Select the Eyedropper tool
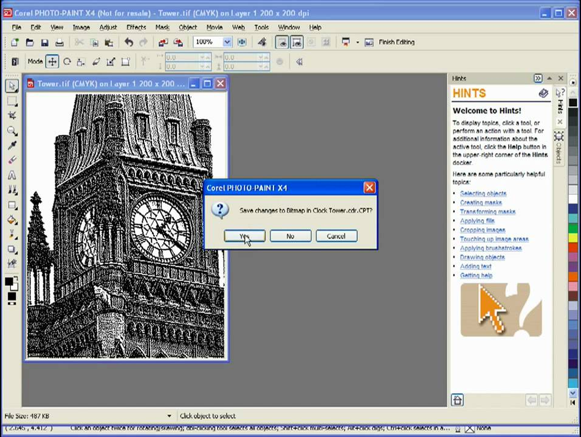Image resolution: width=581 pixels, height=437 pixels. 12,146
